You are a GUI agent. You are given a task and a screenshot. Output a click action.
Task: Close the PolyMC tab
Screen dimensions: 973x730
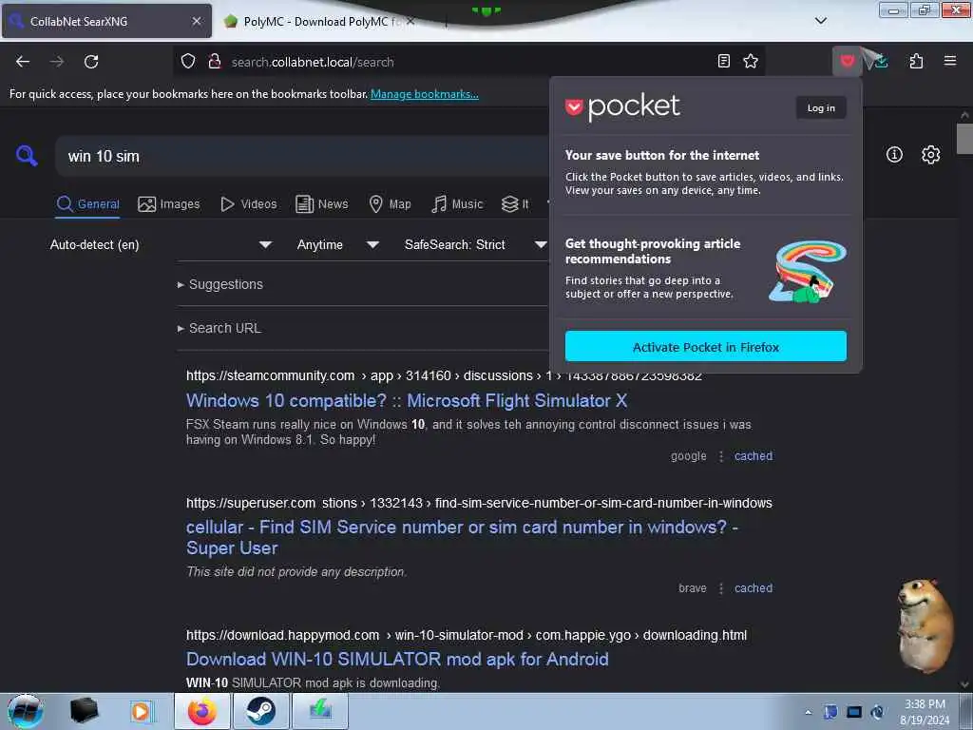pyautogui.click(x=410, y=21)
